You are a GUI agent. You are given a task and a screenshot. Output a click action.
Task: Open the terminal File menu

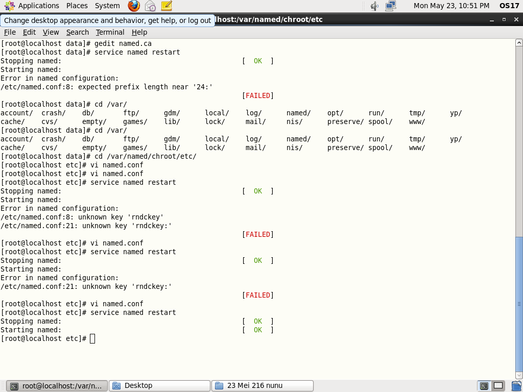point(10,32)
